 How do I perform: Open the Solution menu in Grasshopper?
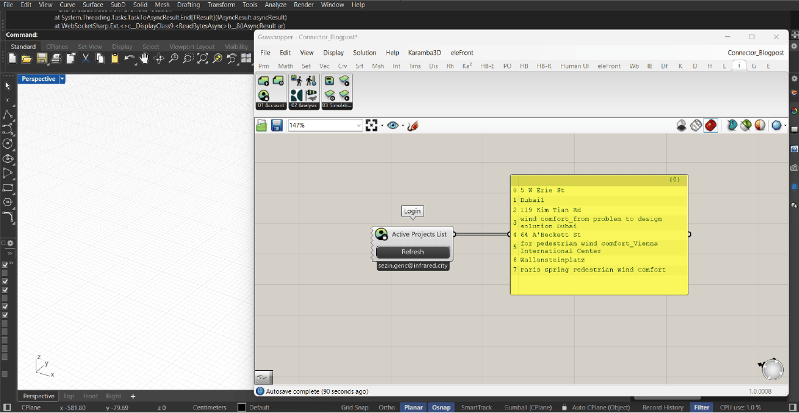tap(364, 53)
